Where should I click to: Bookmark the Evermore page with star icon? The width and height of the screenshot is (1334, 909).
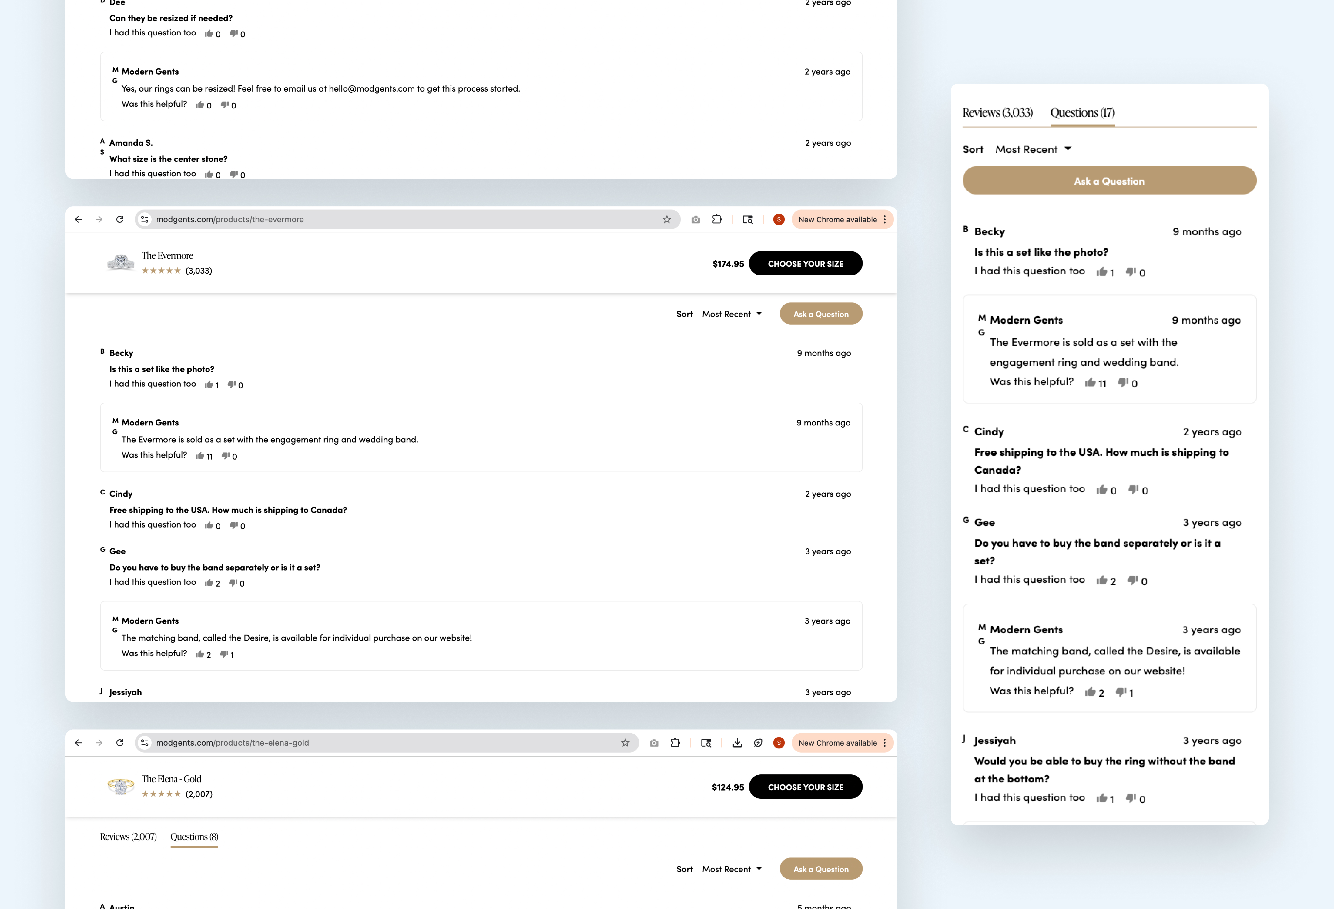(x=666, y=220)
